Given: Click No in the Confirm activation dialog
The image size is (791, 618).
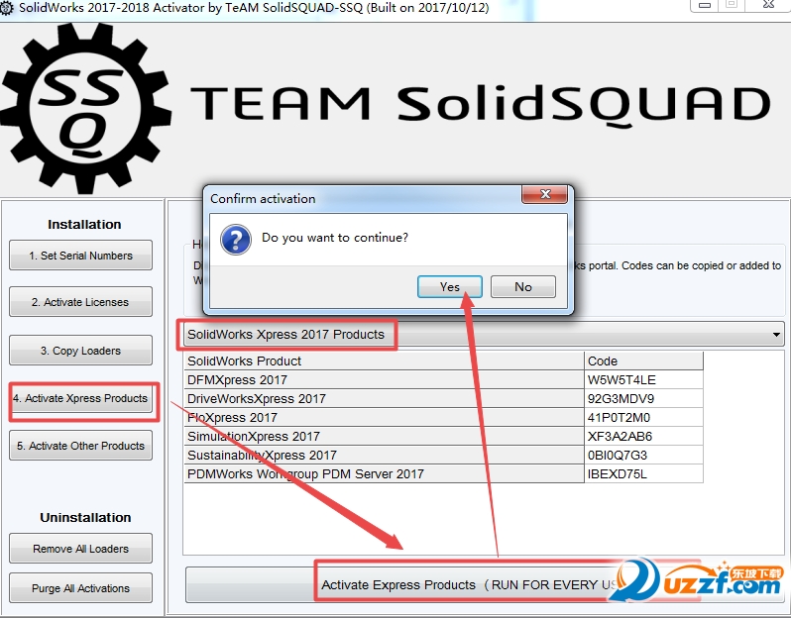Looking at the screenshot, I should pyautogui.click(x=523, y=287).
